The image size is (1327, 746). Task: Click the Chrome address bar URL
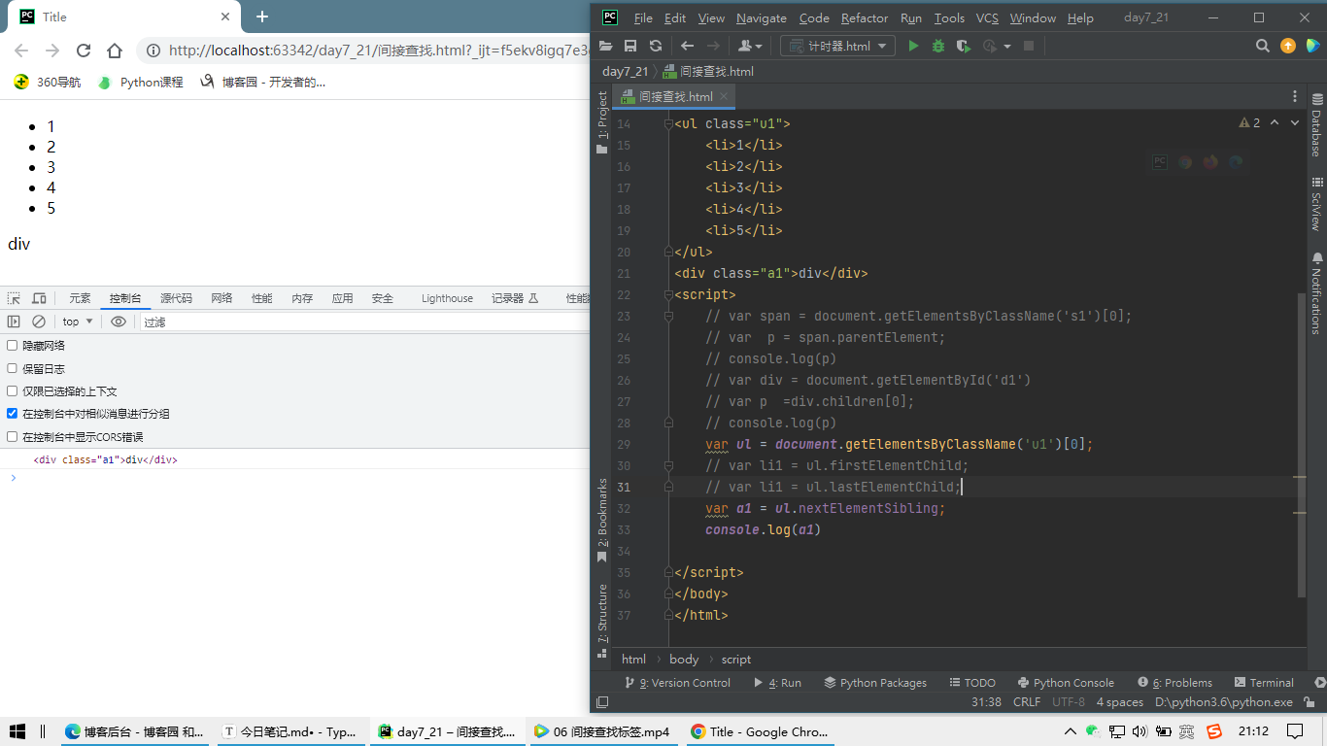[x=379, y=51]
